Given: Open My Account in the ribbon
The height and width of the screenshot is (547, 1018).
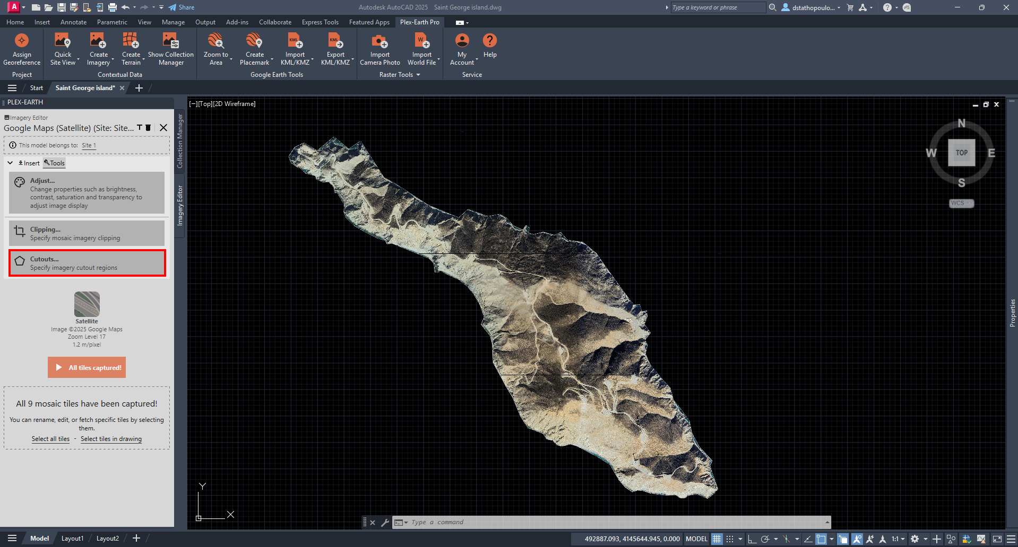Looking at the screenshot, I should (x=462, y=49).
